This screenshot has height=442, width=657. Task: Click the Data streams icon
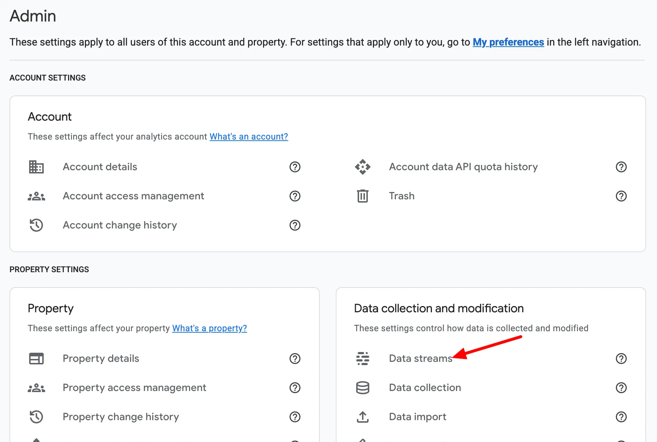point(363,359)
